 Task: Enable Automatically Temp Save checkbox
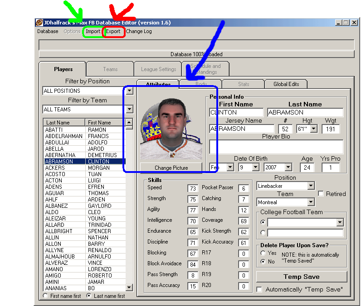259,289
